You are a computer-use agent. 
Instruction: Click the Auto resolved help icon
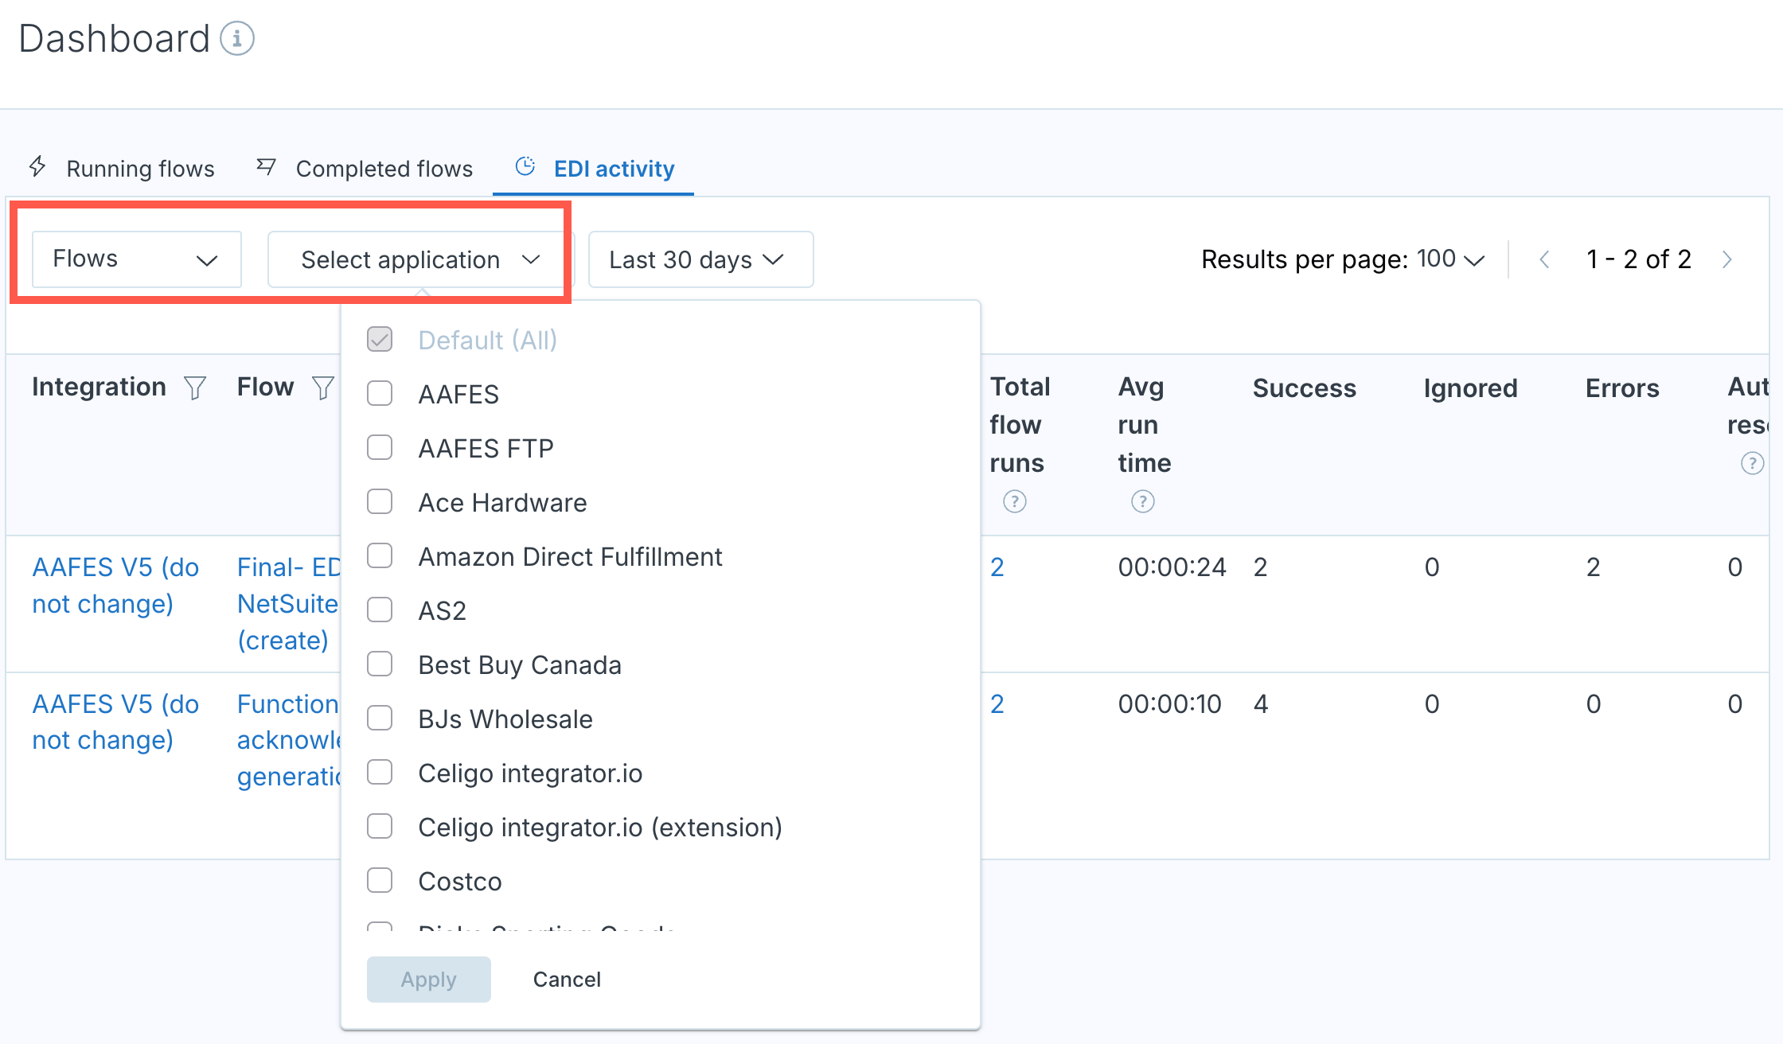tap(1752, 463)
